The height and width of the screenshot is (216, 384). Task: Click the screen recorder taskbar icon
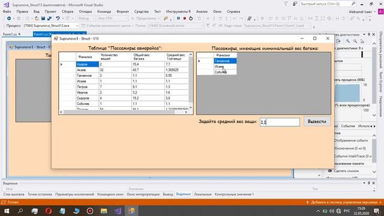pyautogui.click(x=90, y=211)
